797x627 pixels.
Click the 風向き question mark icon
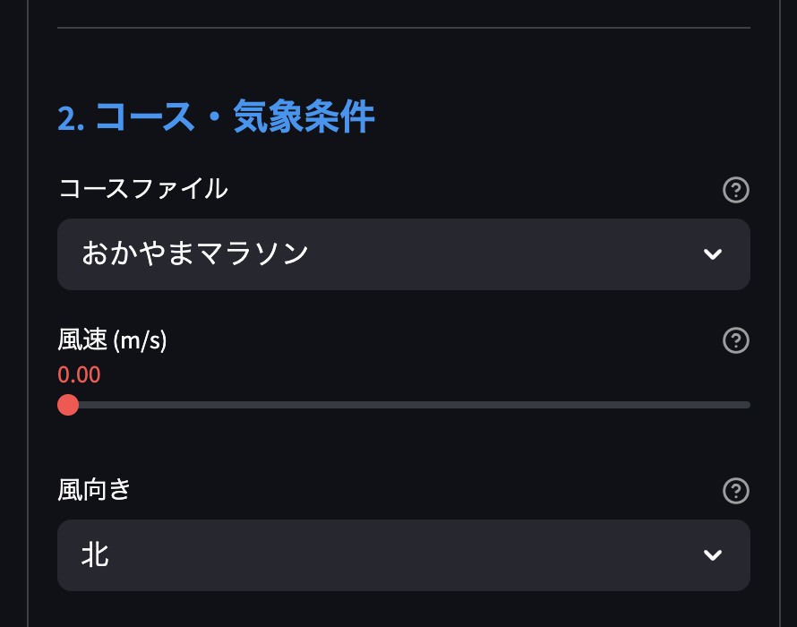[734, 491]
